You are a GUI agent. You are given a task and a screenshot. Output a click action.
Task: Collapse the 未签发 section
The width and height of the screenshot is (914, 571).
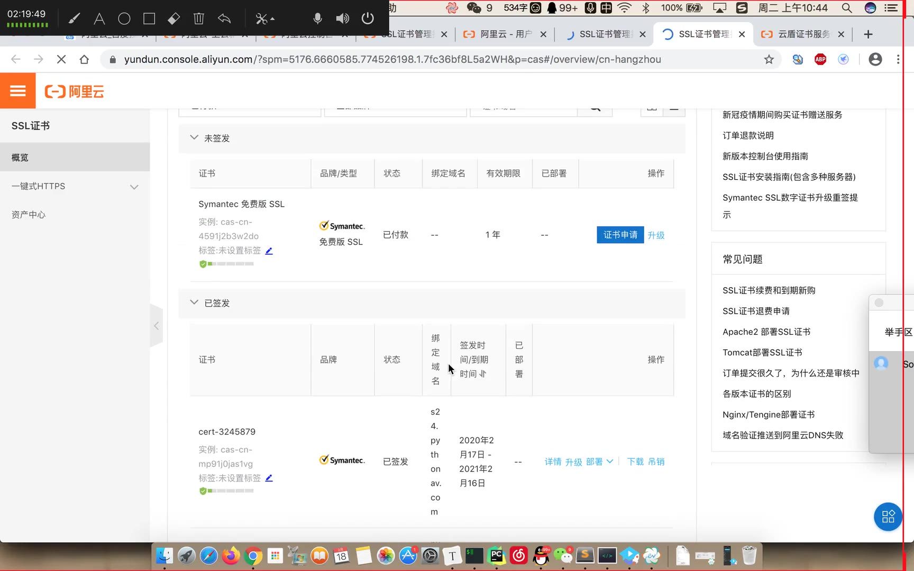pos(194,137)
